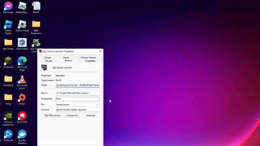Image resolution: width=260 pixels, height=146 pixels.
Task: Launch Docker Desktop shortcut
Action: pyautogui.click(x=22, y=137)
